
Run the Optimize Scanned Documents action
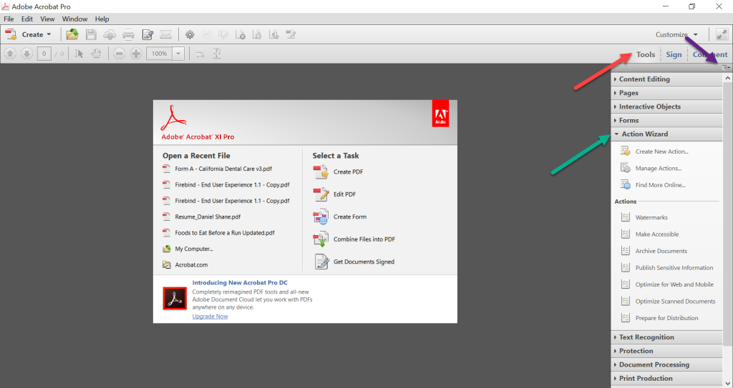click(x=675, y=301)
